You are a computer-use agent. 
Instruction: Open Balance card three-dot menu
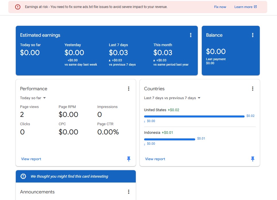coord(253,35)
